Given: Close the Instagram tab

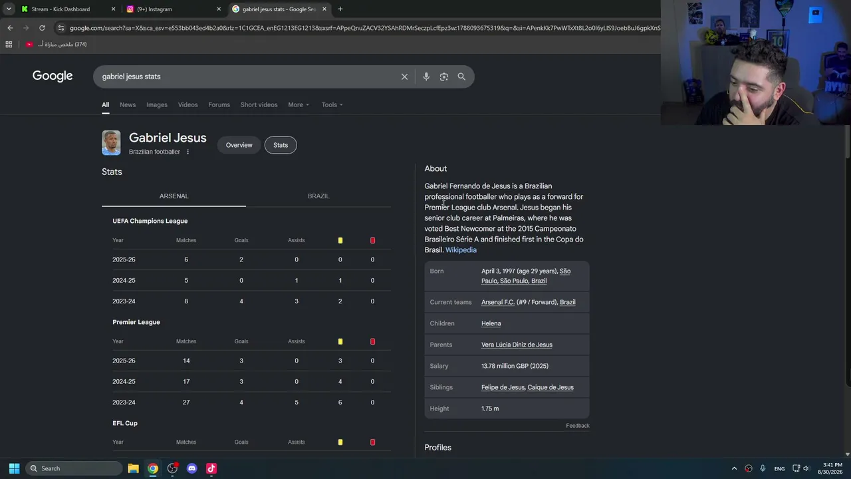Looking at the screenshot, I should [219, 9].
